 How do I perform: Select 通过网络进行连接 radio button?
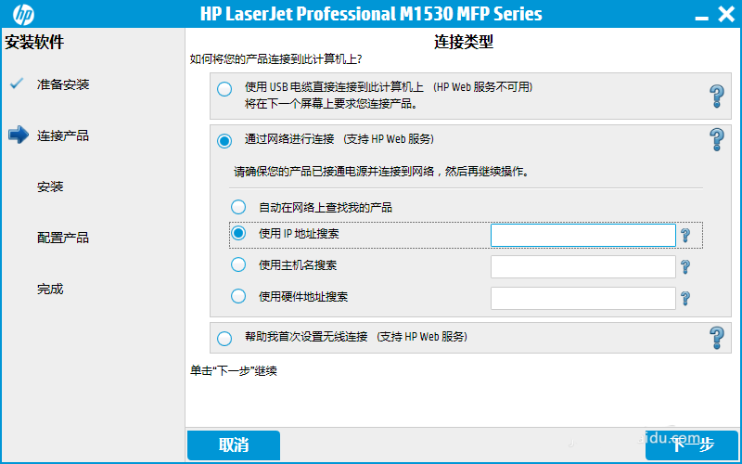point(224,141)
